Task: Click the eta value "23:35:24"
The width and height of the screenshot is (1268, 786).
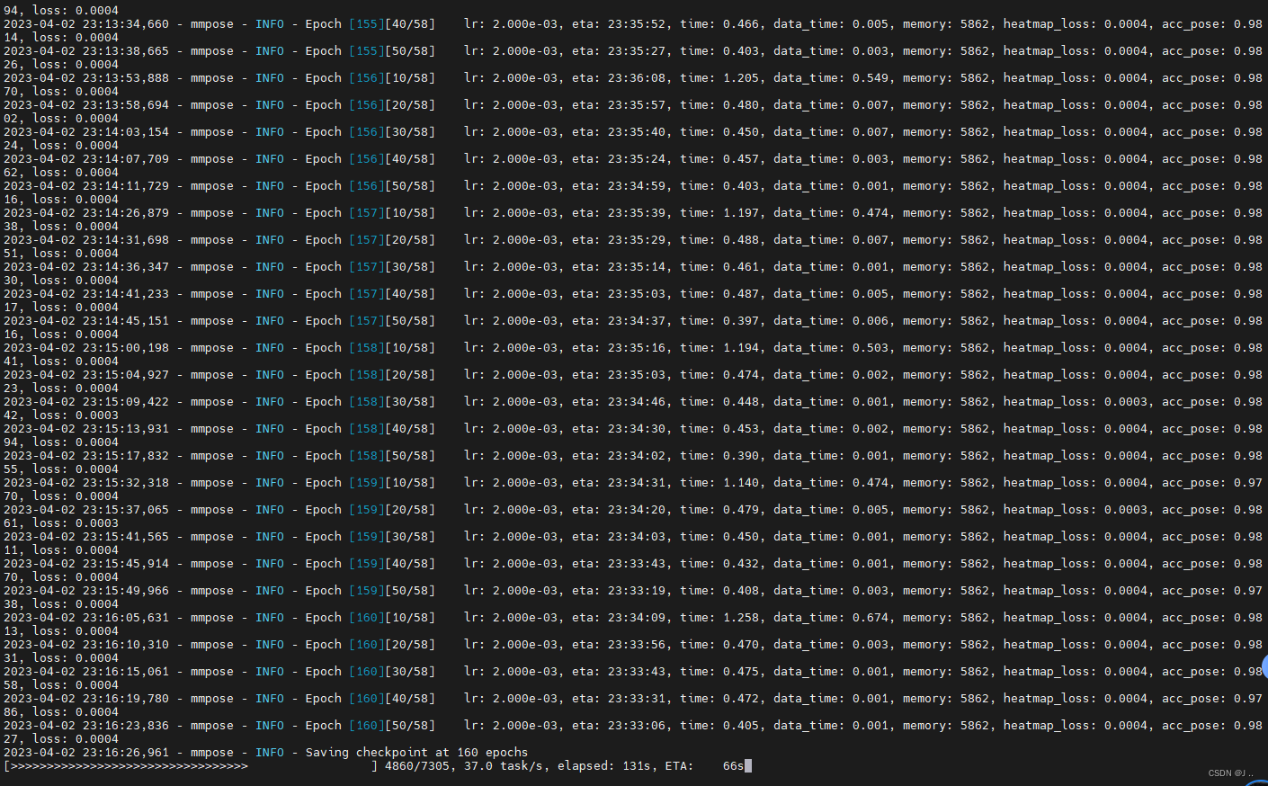Action: point(636,159)
